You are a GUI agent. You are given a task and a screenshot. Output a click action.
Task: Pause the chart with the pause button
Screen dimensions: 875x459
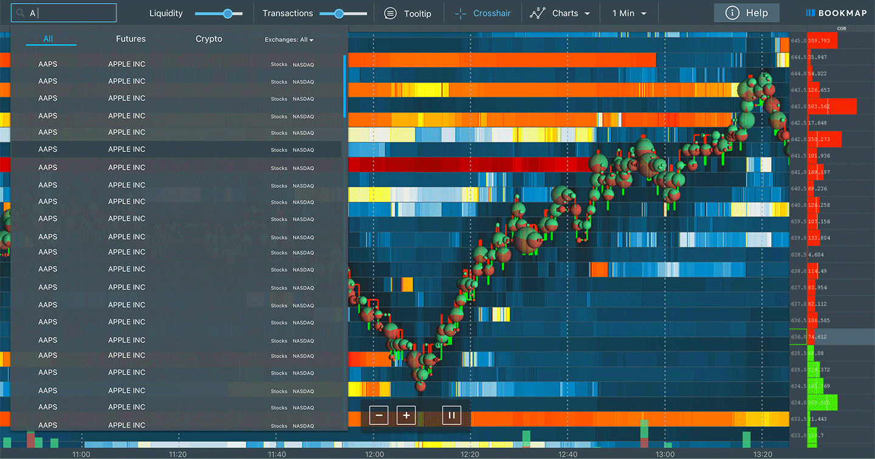[451, 416]
